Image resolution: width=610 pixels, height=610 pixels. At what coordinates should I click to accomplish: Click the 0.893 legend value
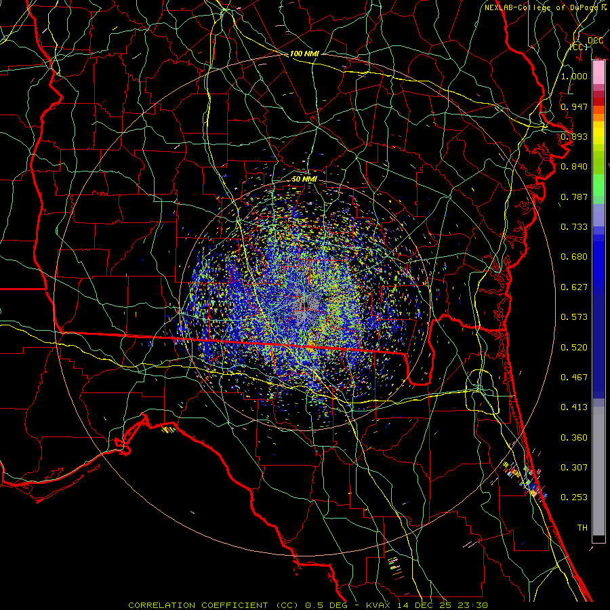pos(574,136)
